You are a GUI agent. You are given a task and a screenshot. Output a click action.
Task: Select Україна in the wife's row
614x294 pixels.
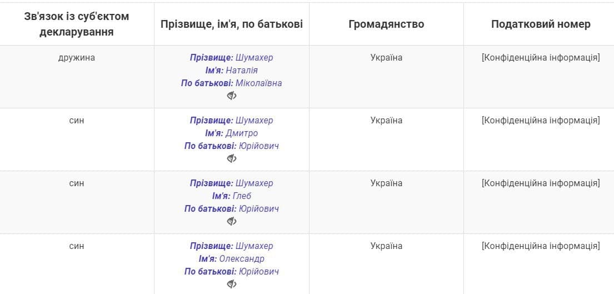tap(386, 58)
